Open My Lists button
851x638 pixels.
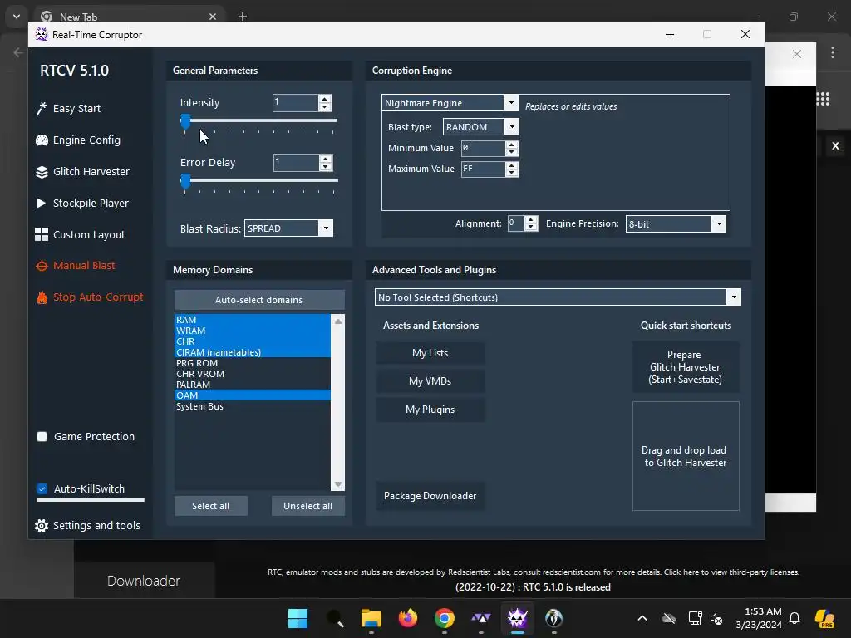tap(430, 353)
